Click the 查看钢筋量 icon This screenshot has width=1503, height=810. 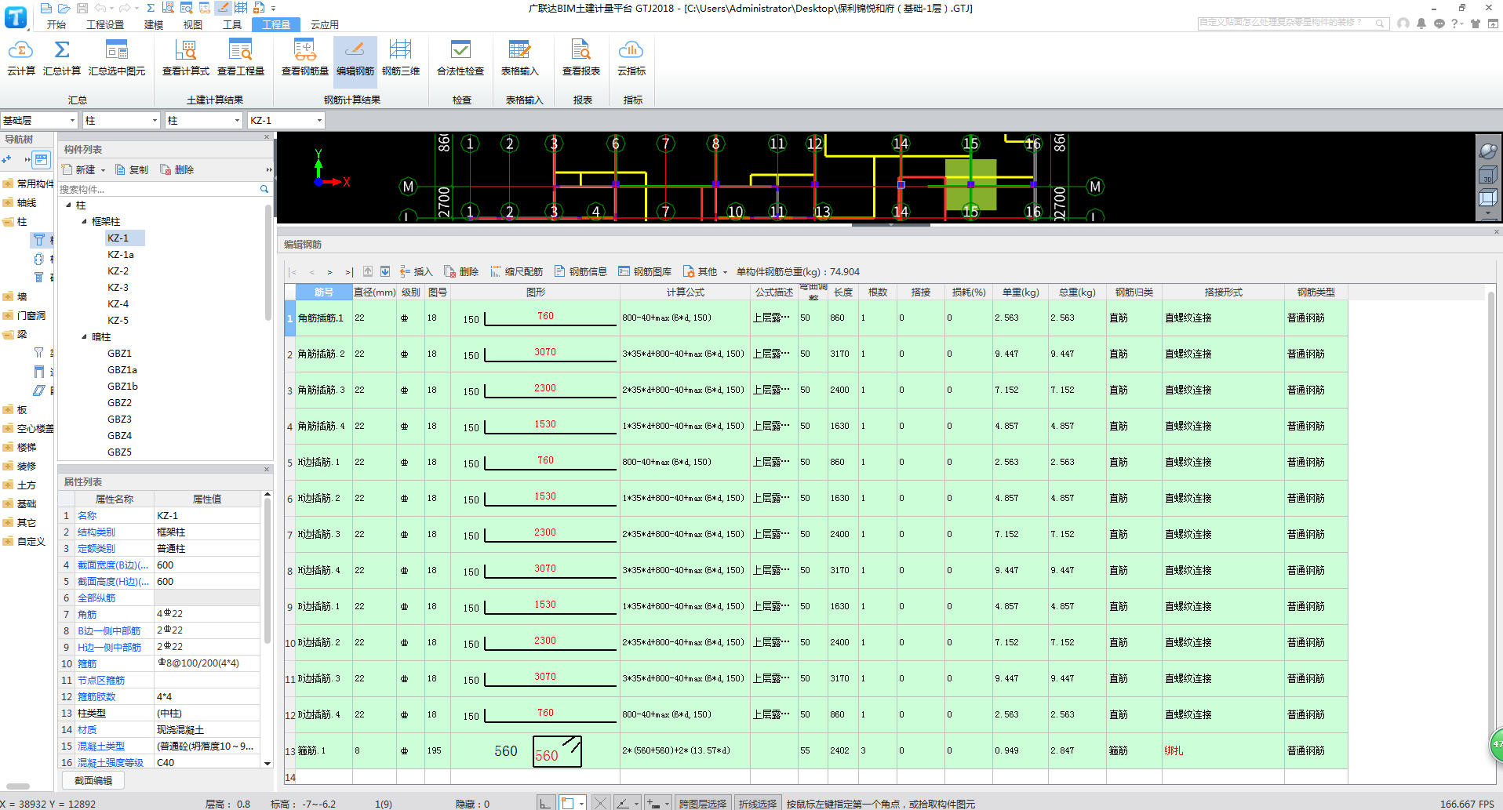click(x=305, y=58)
